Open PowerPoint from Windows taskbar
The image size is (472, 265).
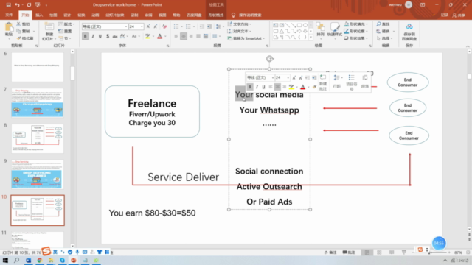(x=74, y=260)
